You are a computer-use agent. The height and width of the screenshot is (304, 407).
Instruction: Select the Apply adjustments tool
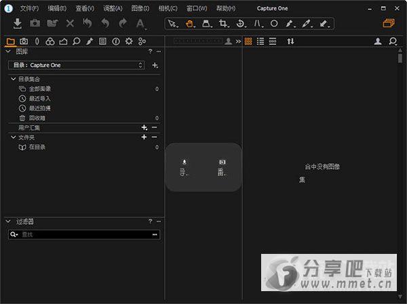click(x=324, y=24)
